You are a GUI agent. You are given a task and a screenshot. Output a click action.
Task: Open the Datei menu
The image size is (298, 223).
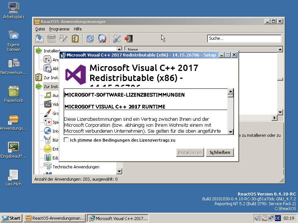(x=40, y=29)
